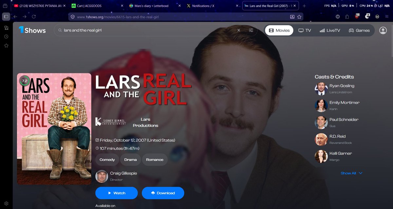Viewport: 393px width, 209px height.
Task: Bookmark this page with the address bar star
Action: (299, 17)
